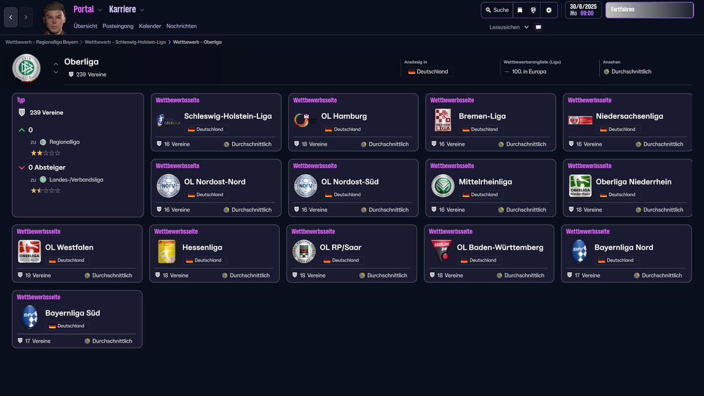Select the Schleswig-Holstein-Liga league badge

coord(168,120)
